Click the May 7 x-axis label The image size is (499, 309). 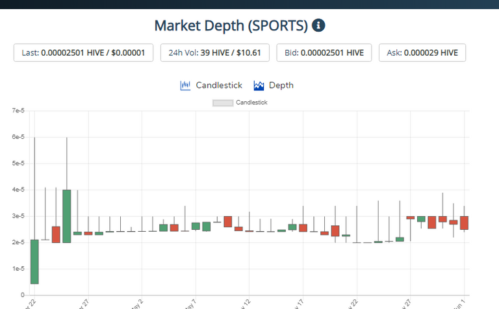(x=190, y=304)
